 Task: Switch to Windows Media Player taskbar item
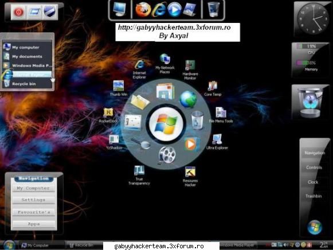[237, 245]
